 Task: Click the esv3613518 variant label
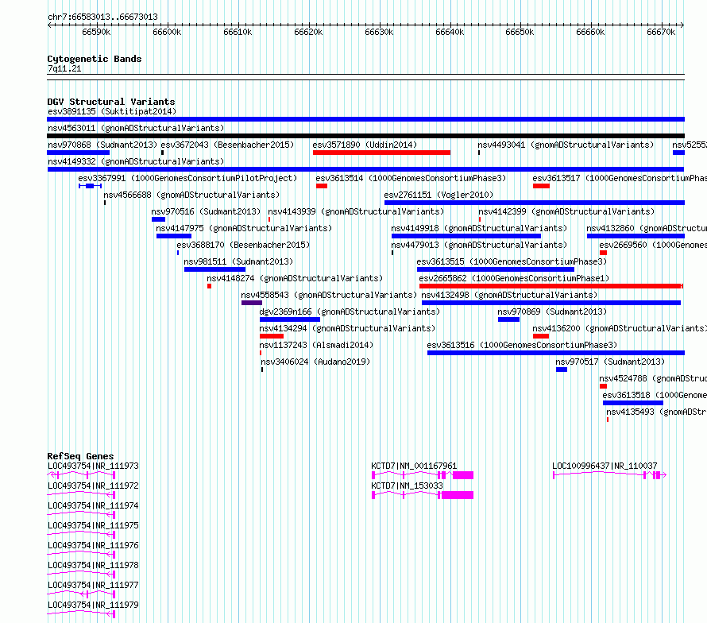655,395
